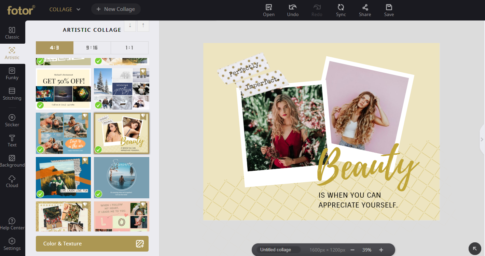This screenshot has height=256, width=485.
Task: Undo the last action
Action: click(x=293, y=10)
